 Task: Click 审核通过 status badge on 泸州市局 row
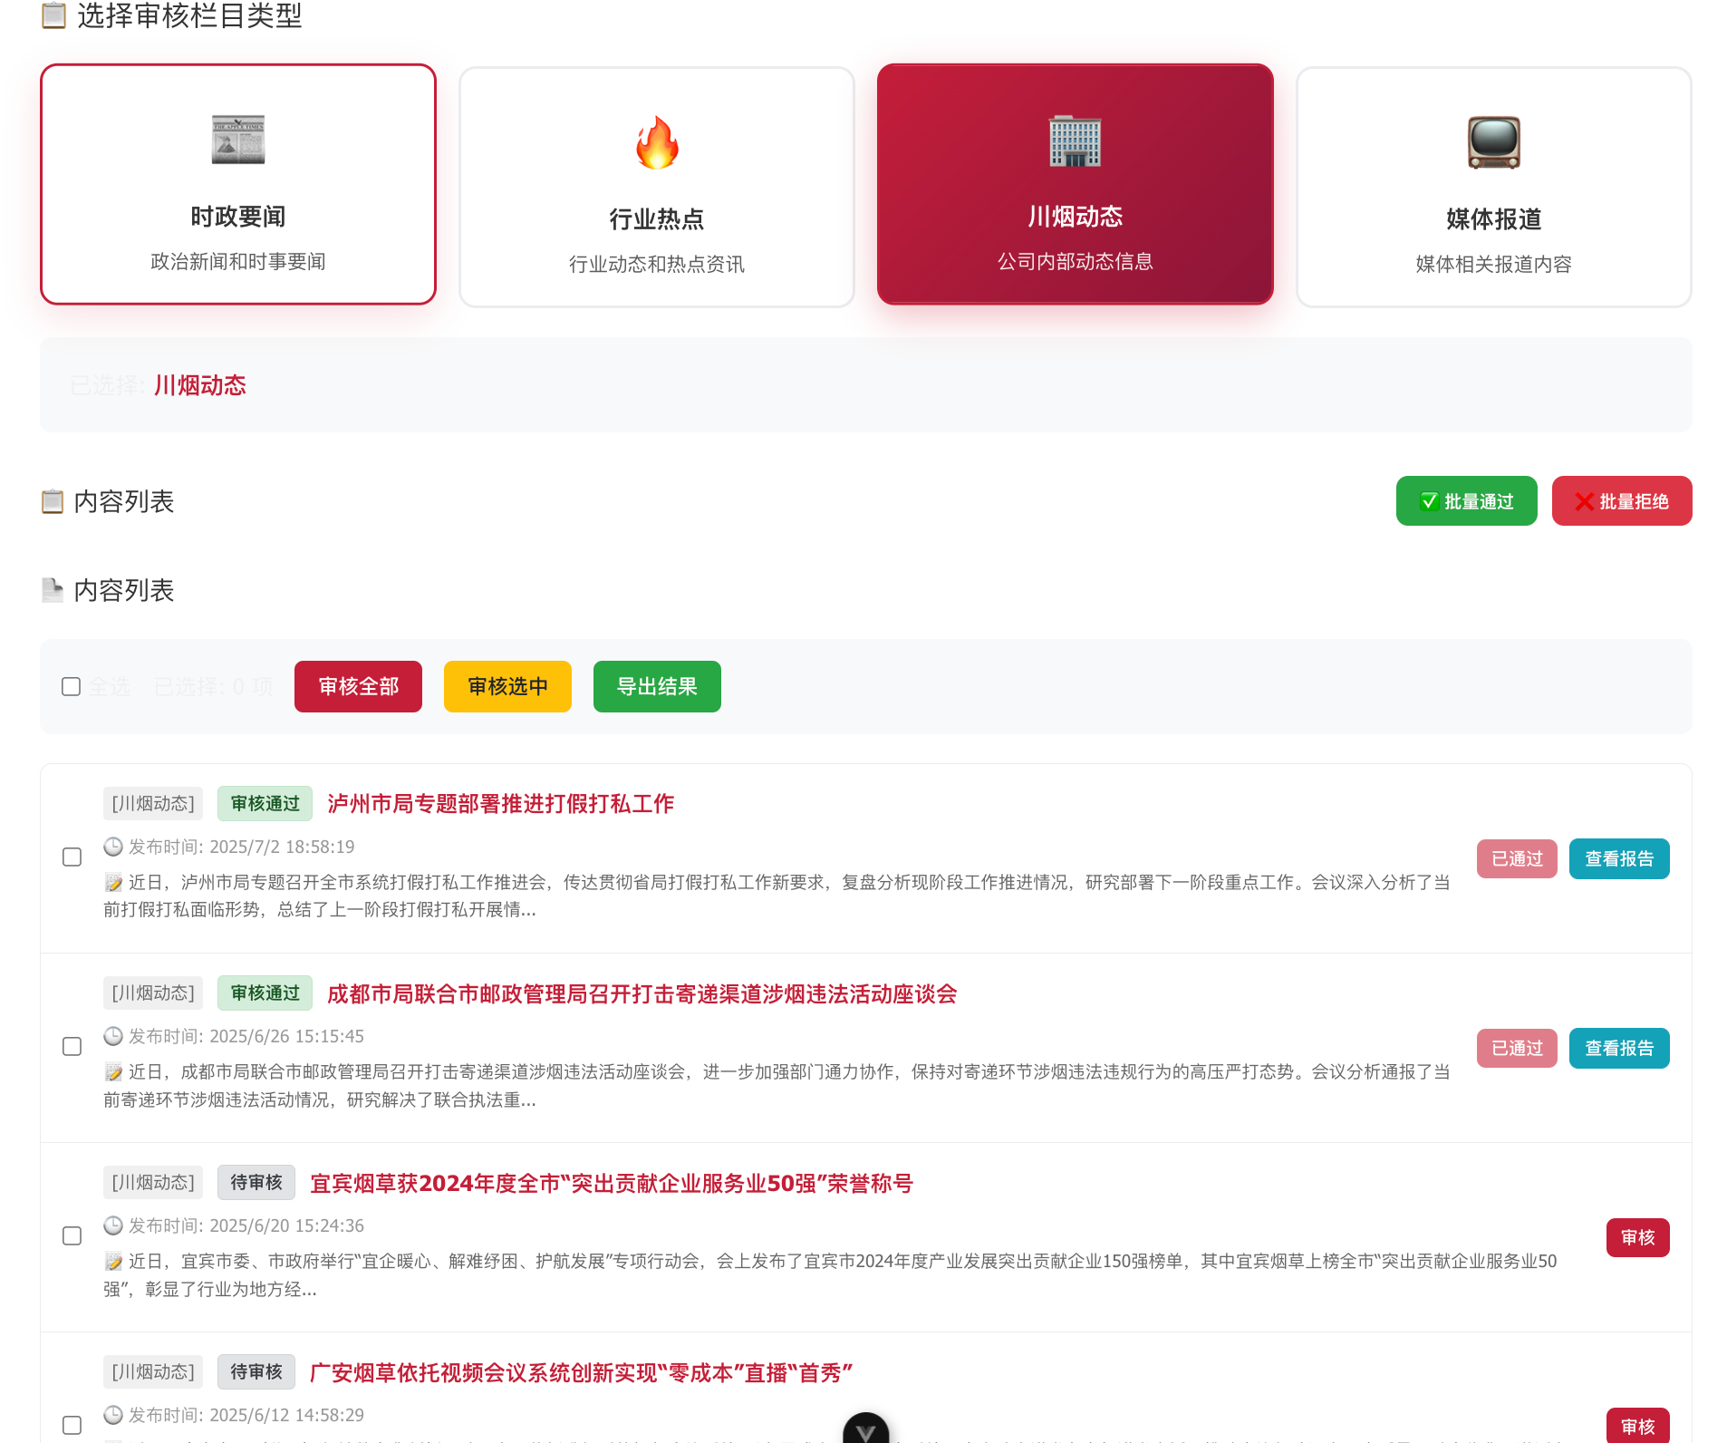coord(265,803)
